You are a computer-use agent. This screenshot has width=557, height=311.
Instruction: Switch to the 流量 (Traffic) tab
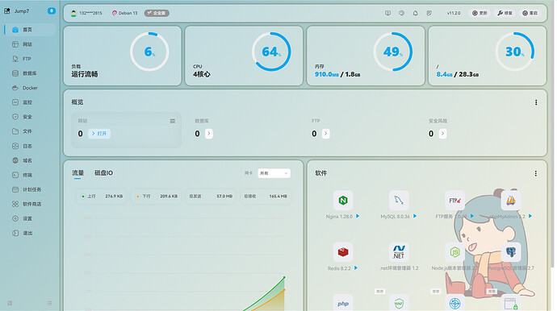(x=77, y=173)
